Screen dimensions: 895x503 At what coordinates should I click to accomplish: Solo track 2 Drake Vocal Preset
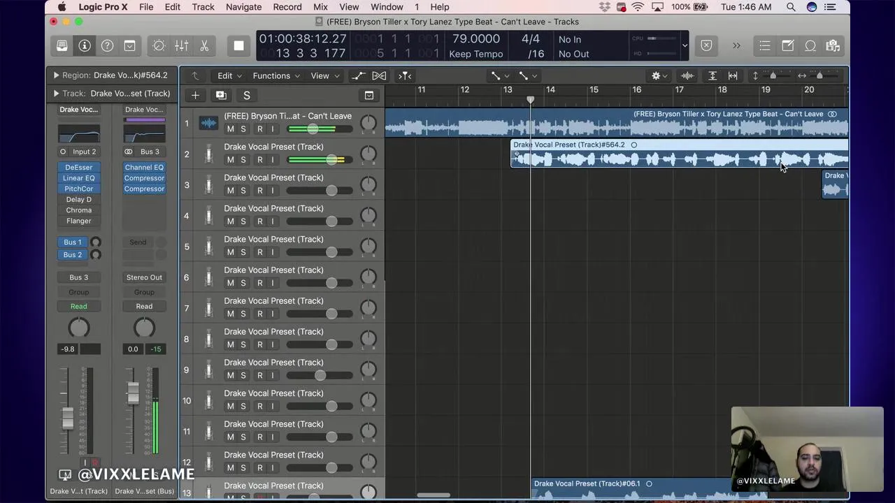tap(243, 159)
